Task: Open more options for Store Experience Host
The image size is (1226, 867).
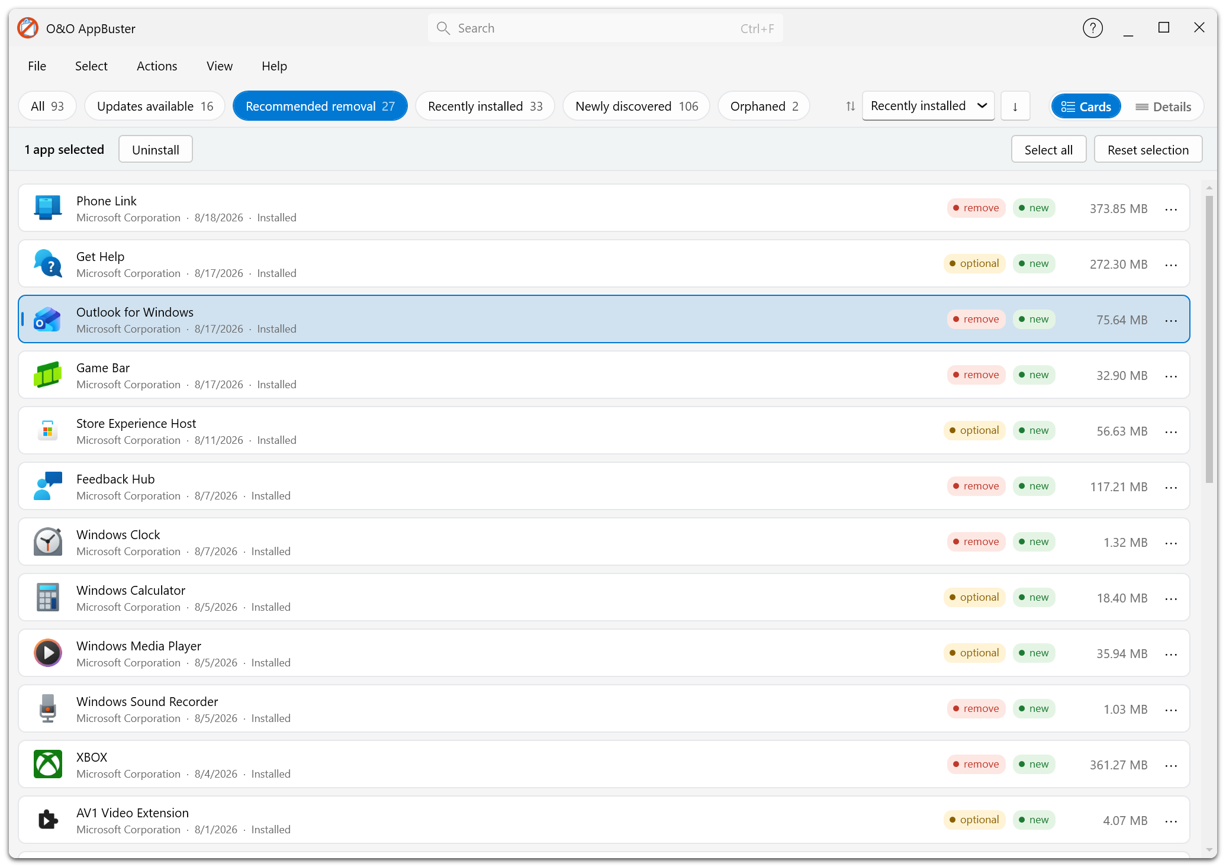Action: click(1171, 431)
